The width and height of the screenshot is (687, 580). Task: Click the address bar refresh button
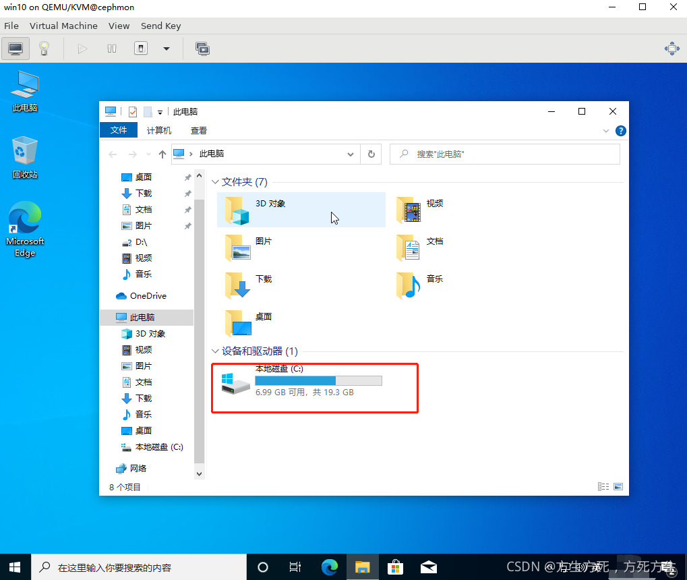(x=371, y=154)
